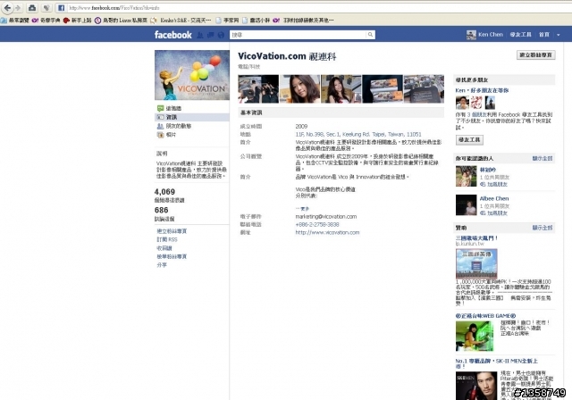The width and height of the screenshot is (572, 400).
Task: Open the third photo in the strip
Action: click(341, 89)
